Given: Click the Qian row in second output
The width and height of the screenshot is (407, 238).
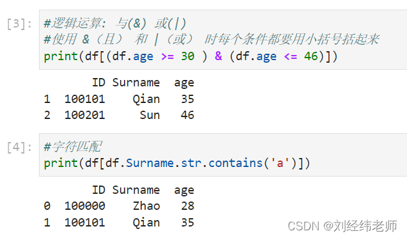Looking at the screenshot, I should click(119, 223).
